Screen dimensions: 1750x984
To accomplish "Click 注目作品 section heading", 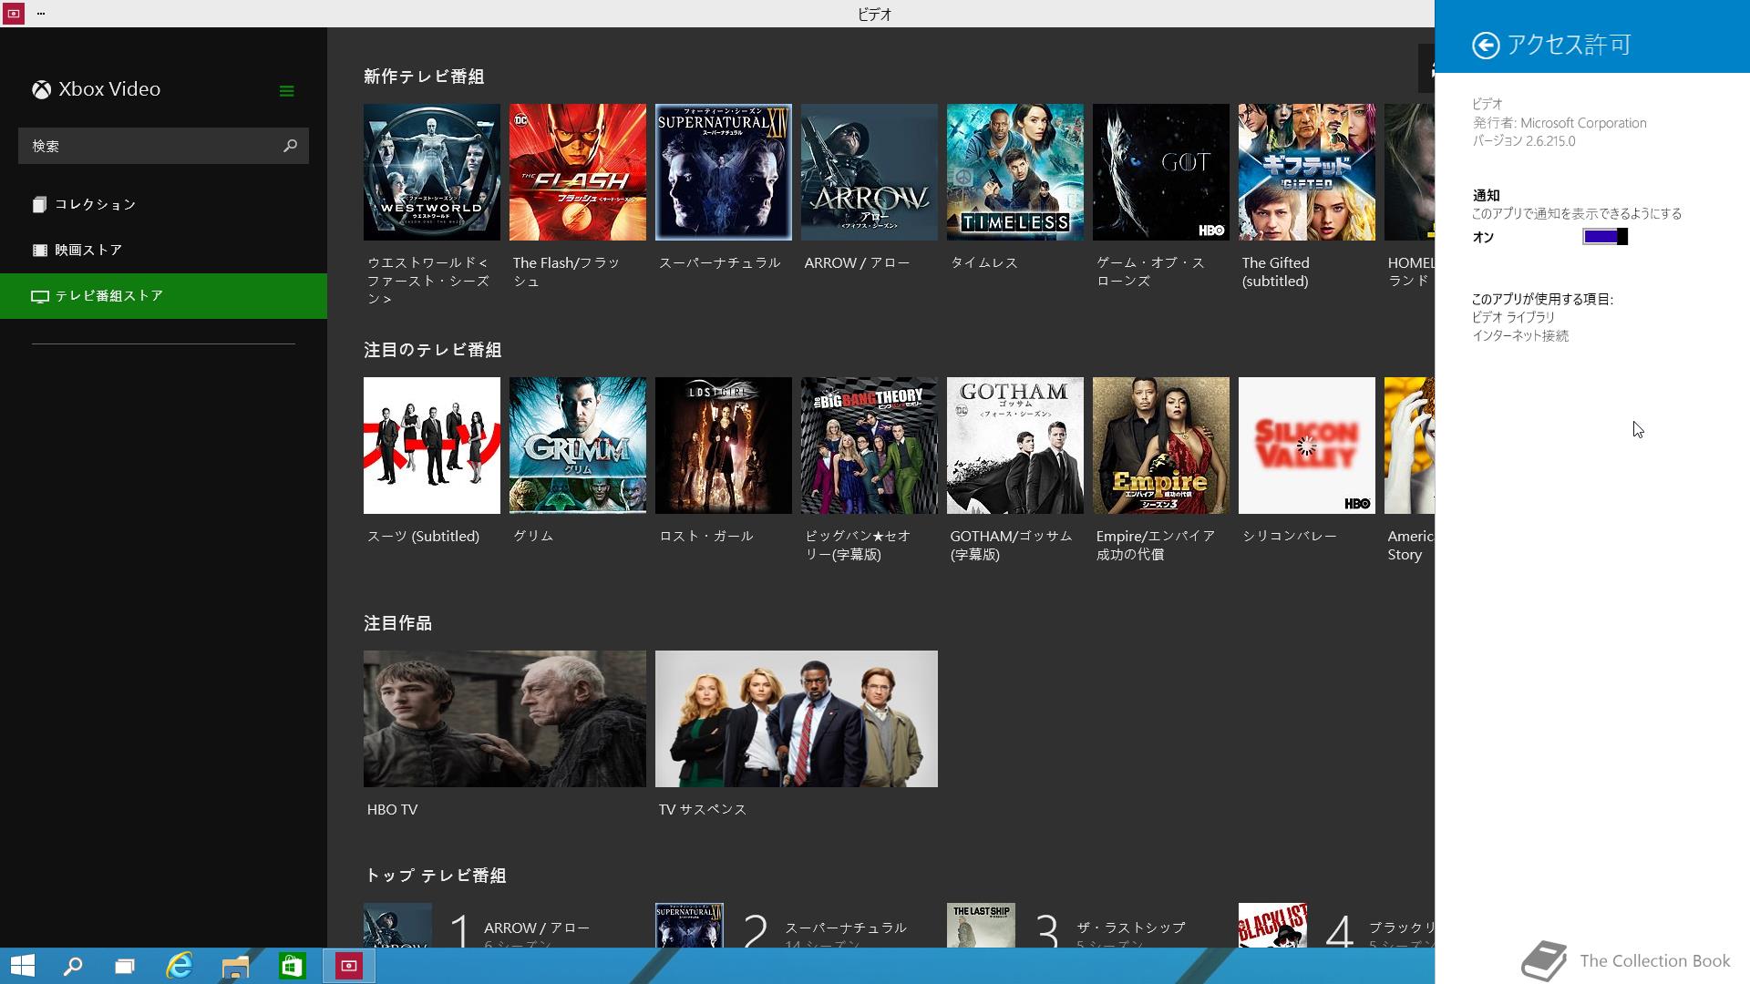I will pyautogui.click(x=397, y=623).
